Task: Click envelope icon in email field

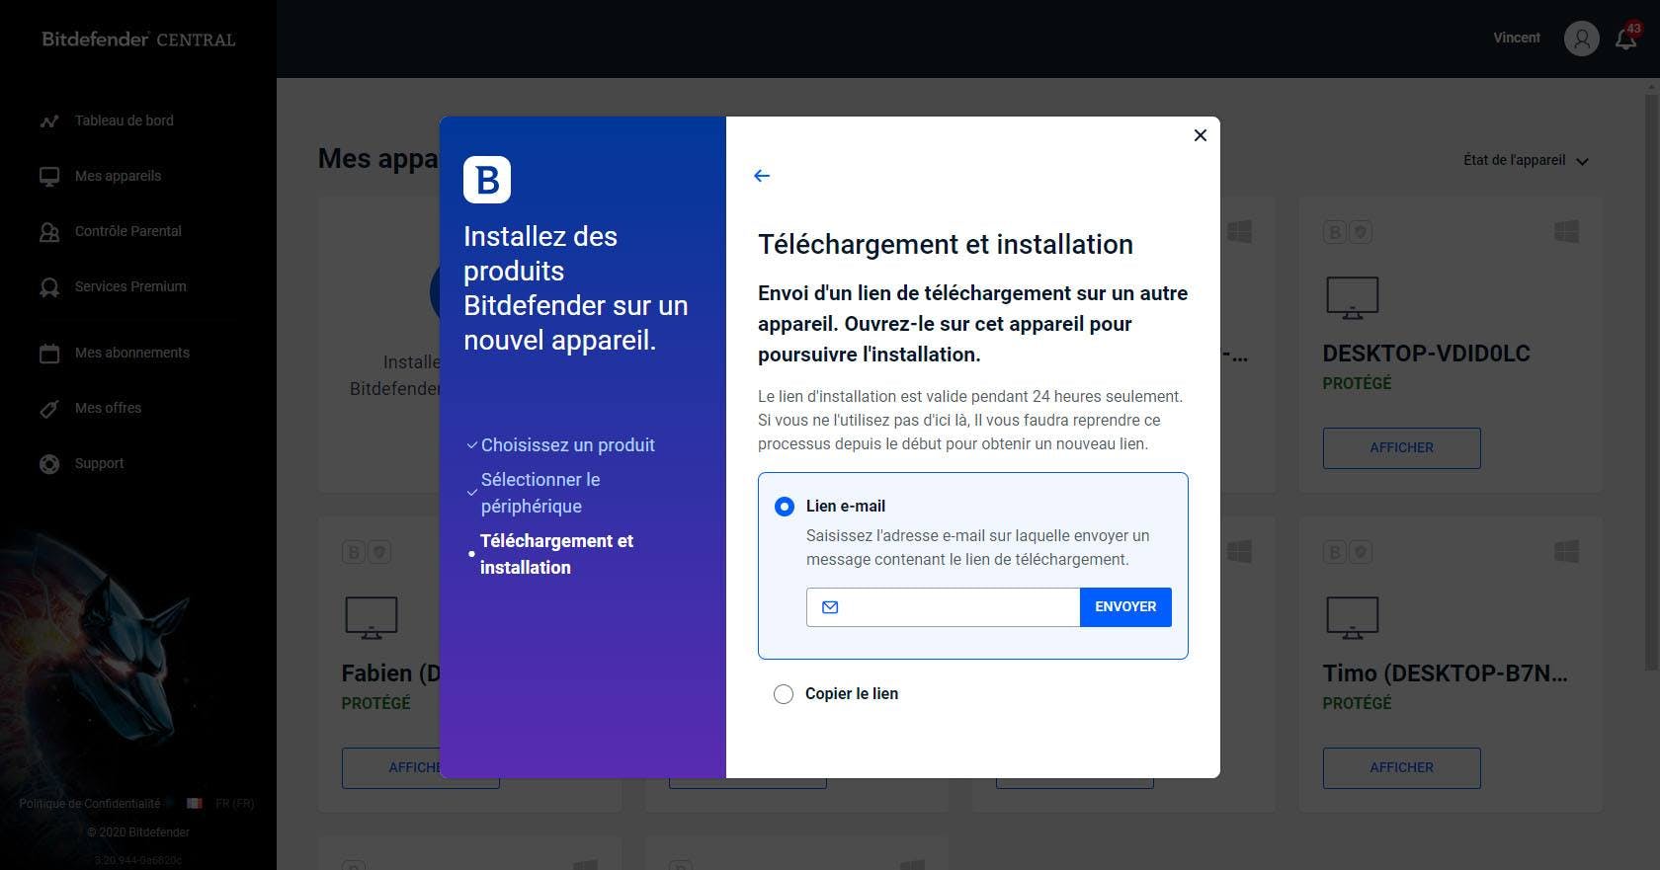Action: pyautogui.click(x=830, y=607)
